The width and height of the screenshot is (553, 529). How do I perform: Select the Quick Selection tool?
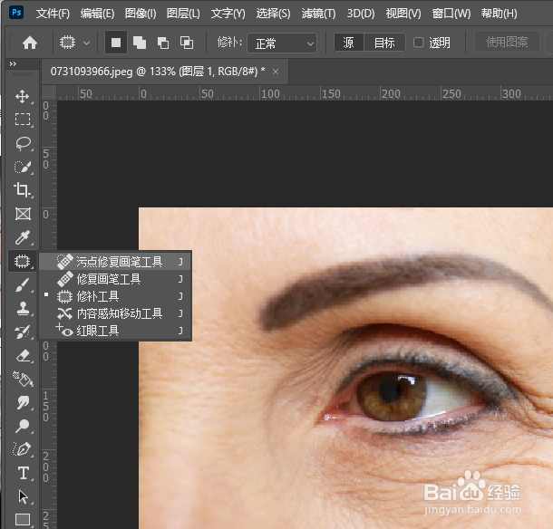tap(23, 167)
